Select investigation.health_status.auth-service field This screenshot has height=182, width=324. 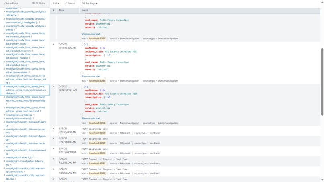25,124
